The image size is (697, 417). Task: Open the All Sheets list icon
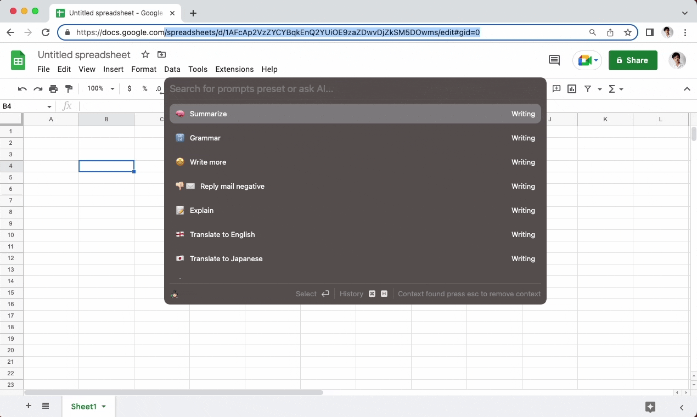click(x=46, y=406)
